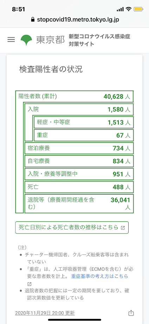Viewport: 149px width, 324px height.
Task: Open the hamburger menu icon
Action: click(x=11, y=40)
